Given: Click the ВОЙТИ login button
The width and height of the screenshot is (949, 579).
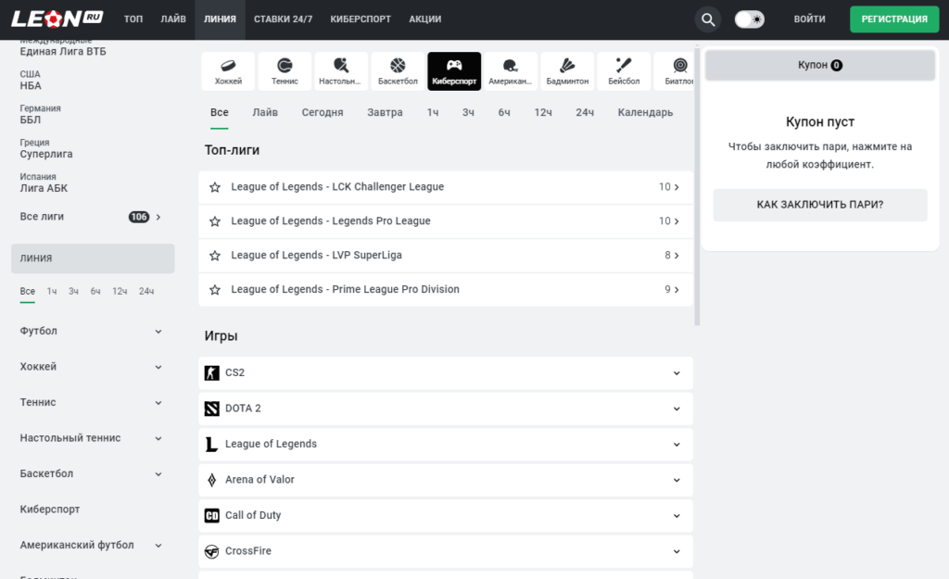Looking at the screenshot, I should pyautogui.click(x=809, y=19).
